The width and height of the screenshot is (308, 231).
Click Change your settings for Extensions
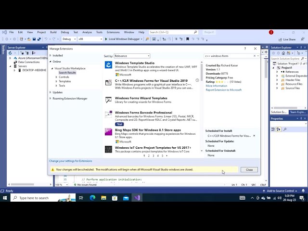point(70,161)
